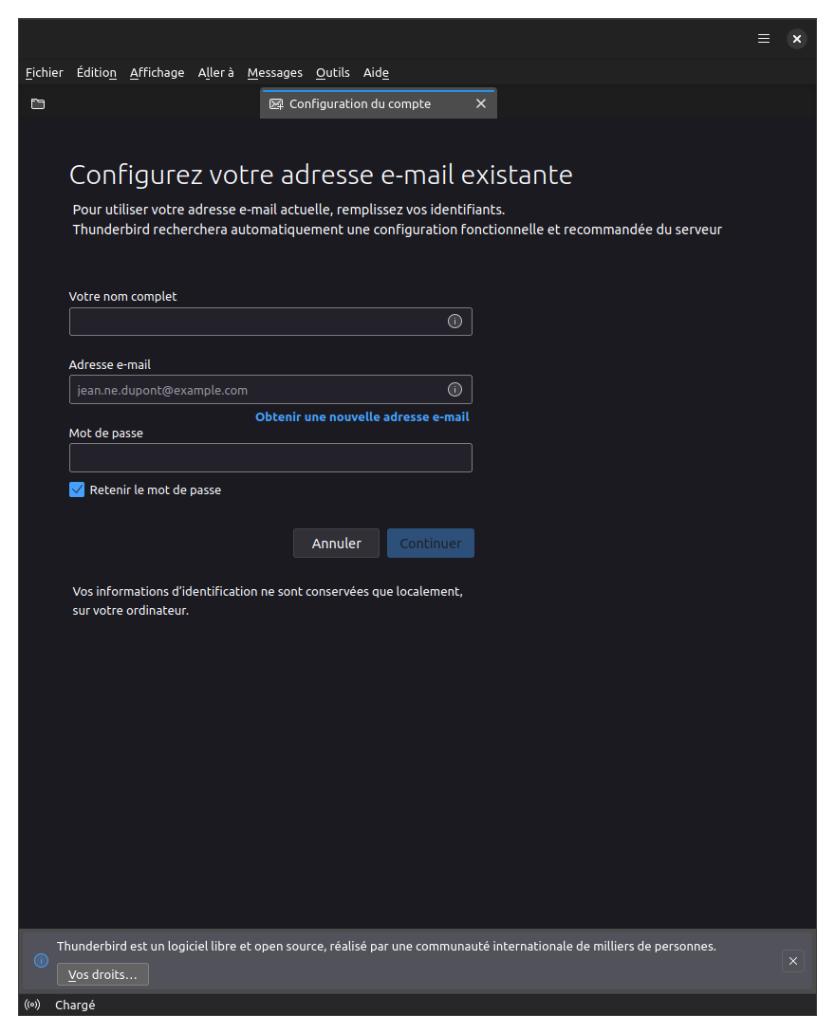Viewport: 835px width, 1034px height.
Task: Open the Thunderbird hamburger application menu
Action: 763,39
